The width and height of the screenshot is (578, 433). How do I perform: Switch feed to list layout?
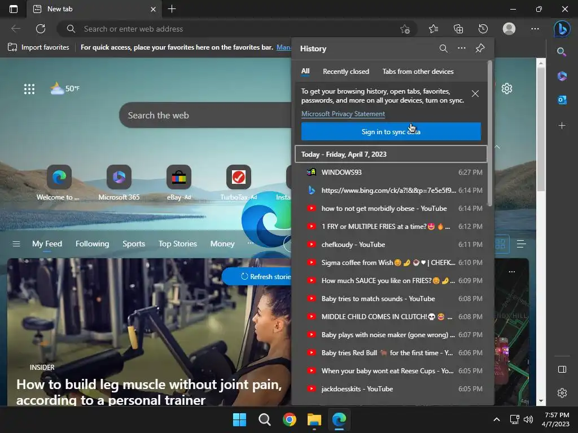pyautogui.click(x=521, y=244)
